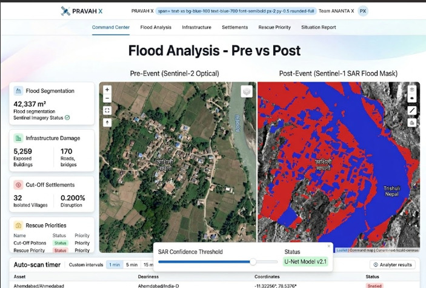The image size is (426, 288).
Task: Toggle fullscreen view on Pre-Event map
Action: pos(107,110)
